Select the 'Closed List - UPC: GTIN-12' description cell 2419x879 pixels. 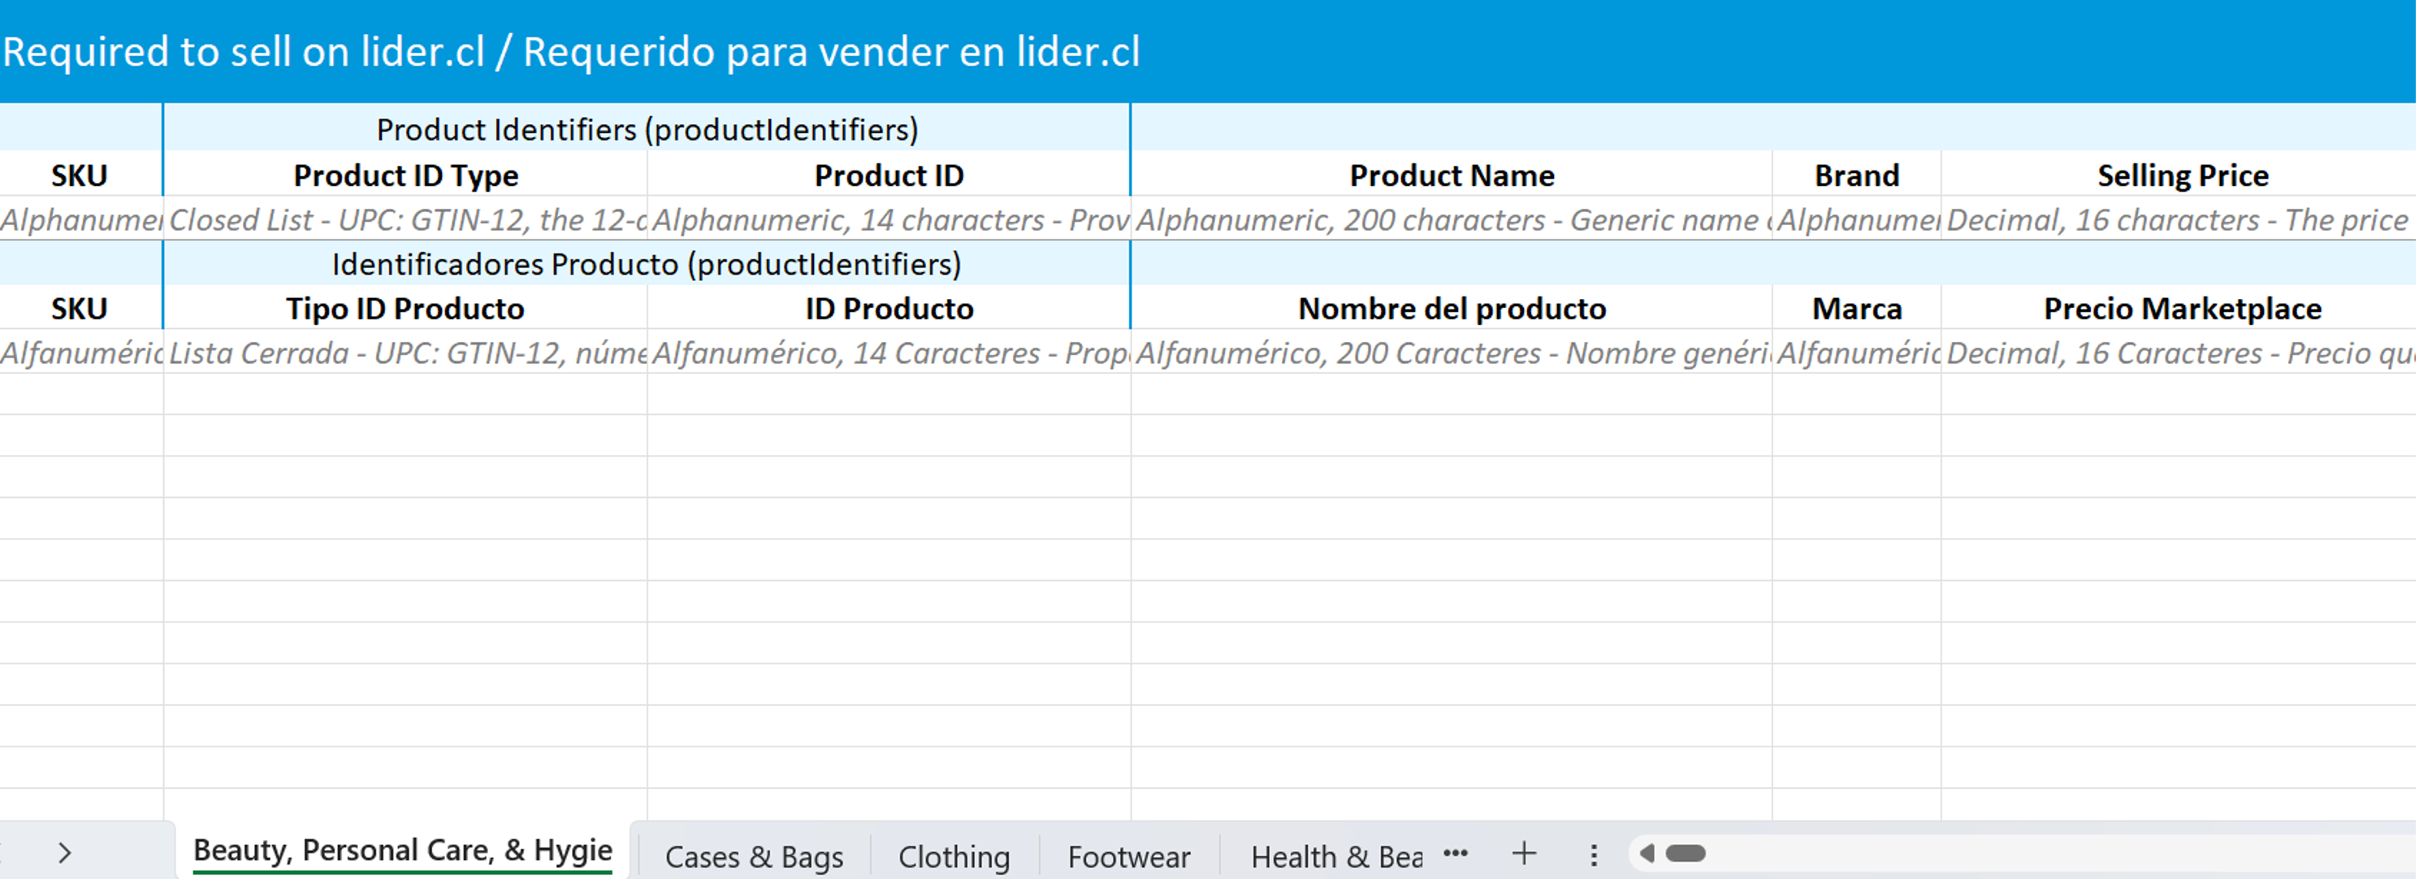(405, 219)
